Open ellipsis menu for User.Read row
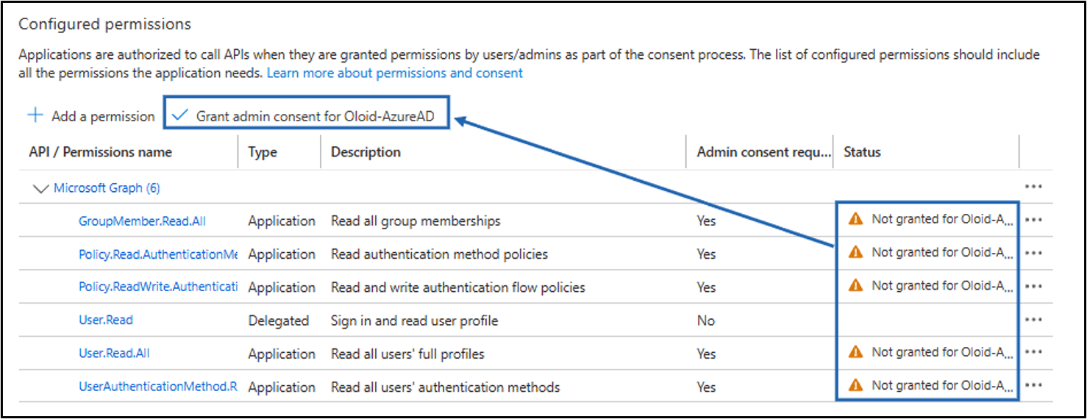 1033,320
